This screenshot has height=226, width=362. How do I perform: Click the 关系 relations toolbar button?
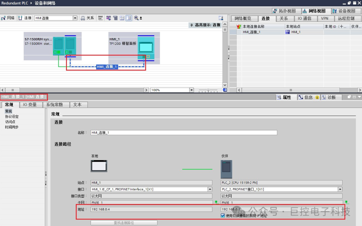pyautogui.click(x=87, y=18)
